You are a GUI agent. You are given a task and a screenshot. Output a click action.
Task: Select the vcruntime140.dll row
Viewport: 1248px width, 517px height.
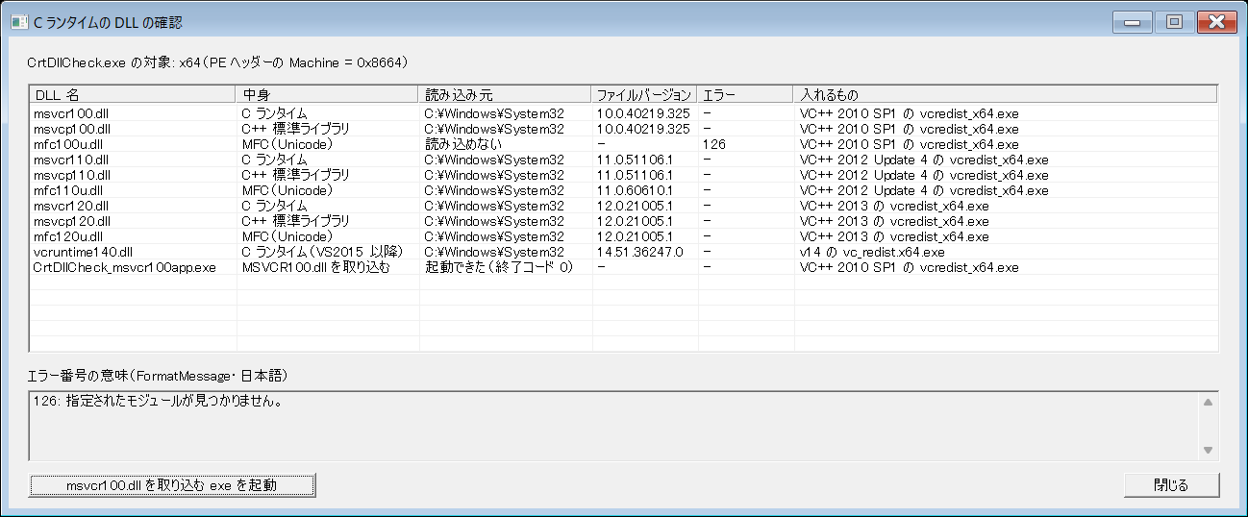624,252
